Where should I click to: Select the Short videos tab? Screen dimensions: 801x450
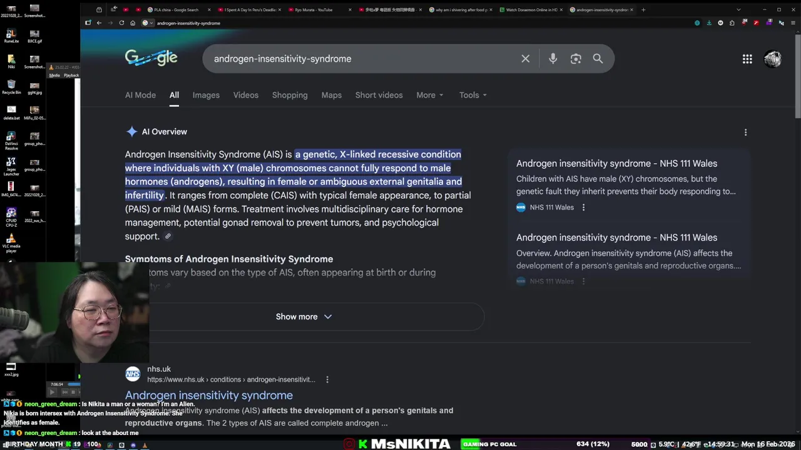379,95
